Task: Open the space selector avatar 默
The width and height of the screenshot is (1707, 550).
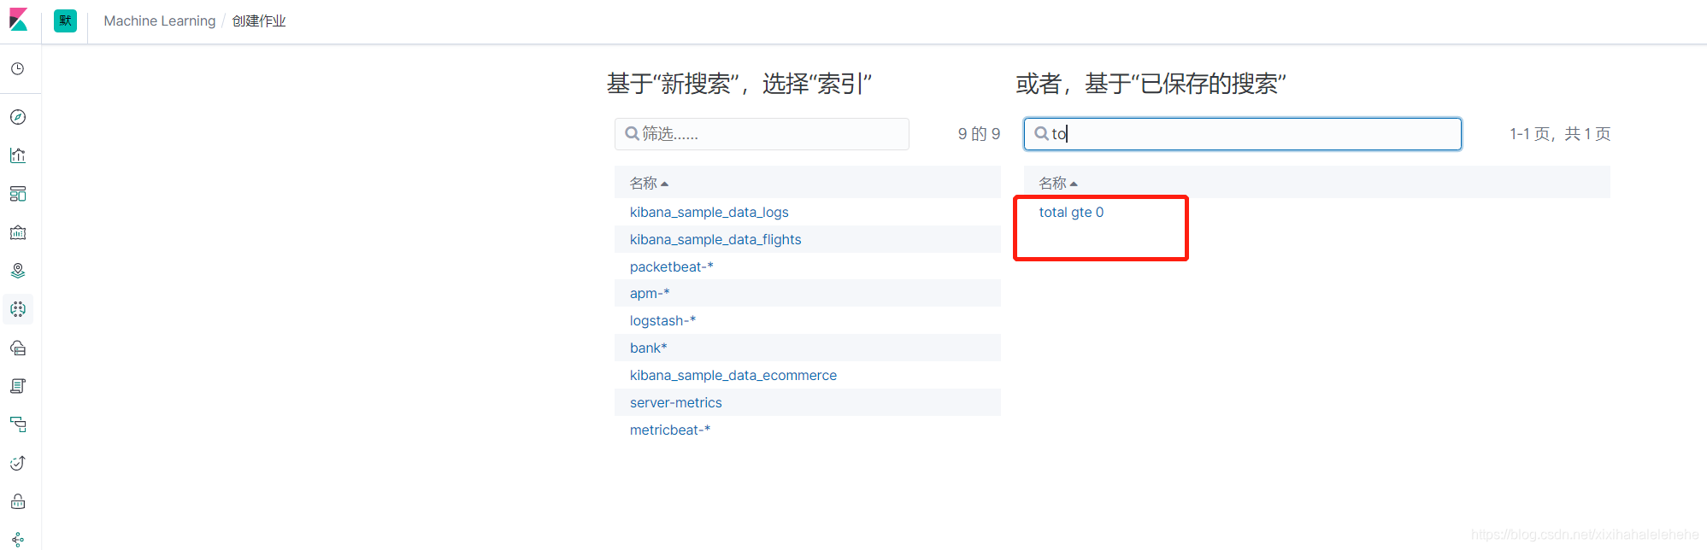Action: coord(65,20)
